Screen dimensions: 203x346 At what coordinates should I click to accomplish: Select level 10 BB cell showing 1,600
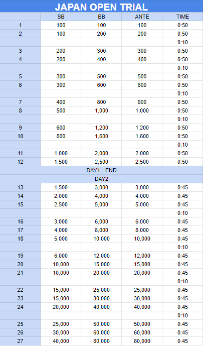tap(101, 136)
